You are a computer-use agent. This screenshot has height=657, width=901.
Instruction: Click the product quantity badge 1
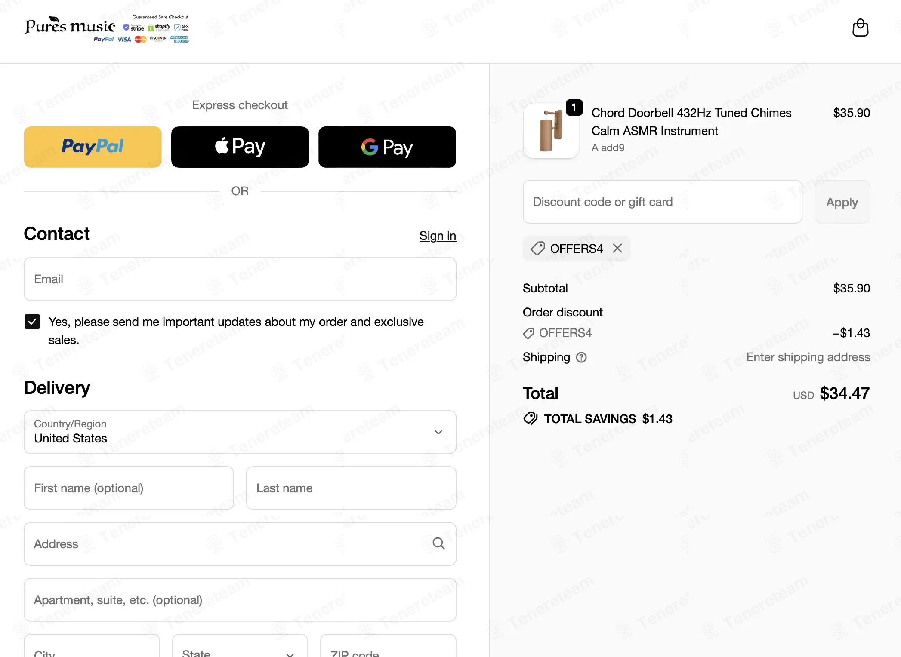(x=574, y=107)
